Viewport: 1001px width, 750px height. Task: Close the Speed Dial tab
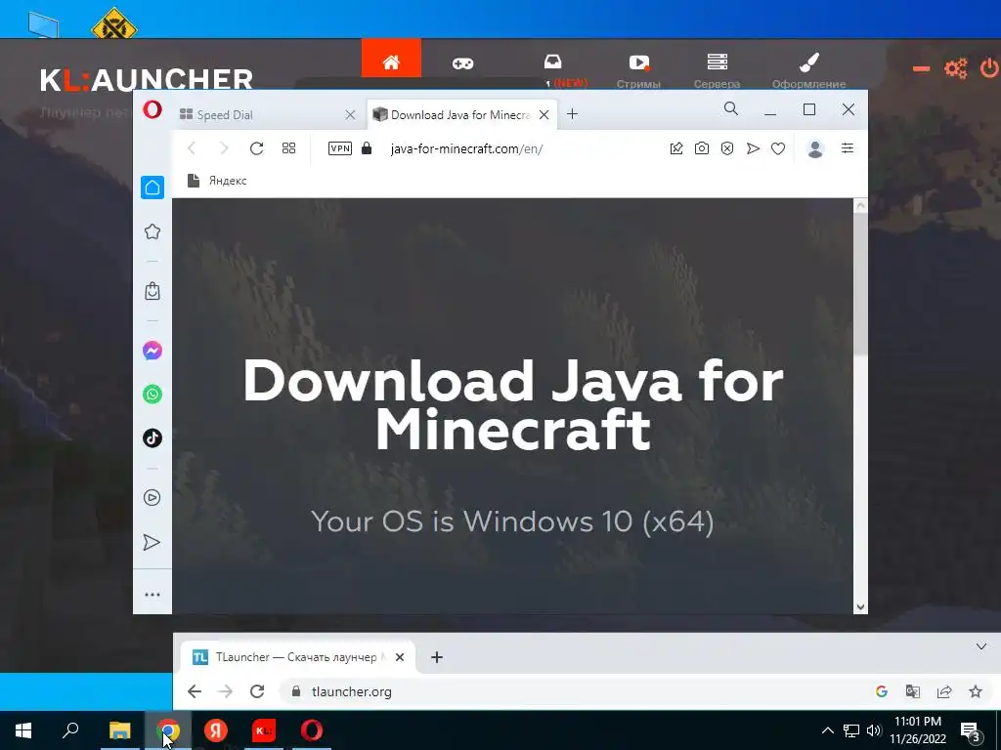(351, 115)
